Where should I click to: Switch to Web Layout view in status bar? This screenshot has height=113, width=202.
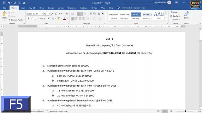[171, 111]
